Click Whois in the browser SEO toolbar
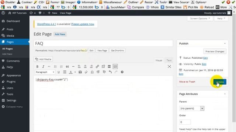The image size is (236, 132). [152, 7]
